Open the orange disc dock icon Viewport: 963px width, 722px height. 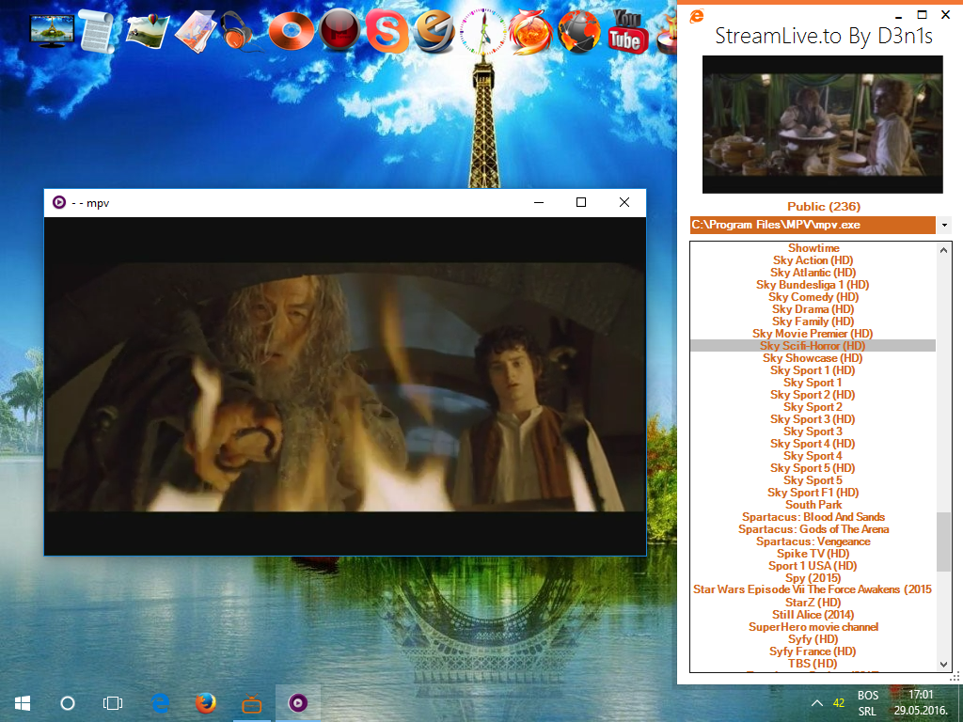292,31
